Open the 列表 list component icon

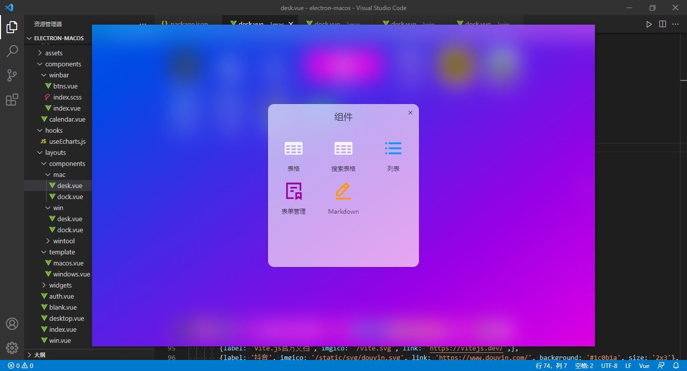click(393, 149)
